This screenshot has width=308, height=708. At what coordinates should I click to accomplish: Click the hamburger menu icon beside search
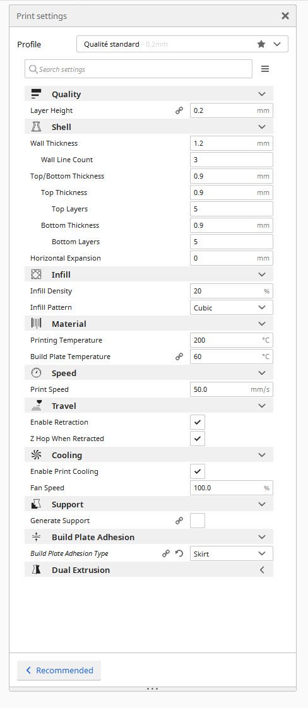(265, 69)
